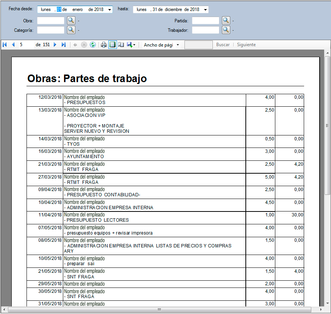Open Trabajador lookup search
Image resolution: width=331 pixels, height=314 pixels.
click(x=226, y=30)
